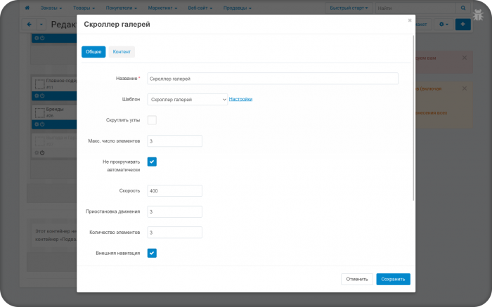
Task: Click the dialog vertical scrollbar
Action: point(413,118)
